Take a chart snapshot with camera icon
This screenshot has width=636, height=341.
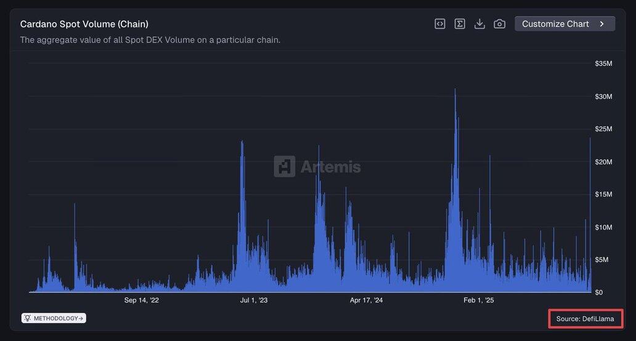[x=499, y=24]
